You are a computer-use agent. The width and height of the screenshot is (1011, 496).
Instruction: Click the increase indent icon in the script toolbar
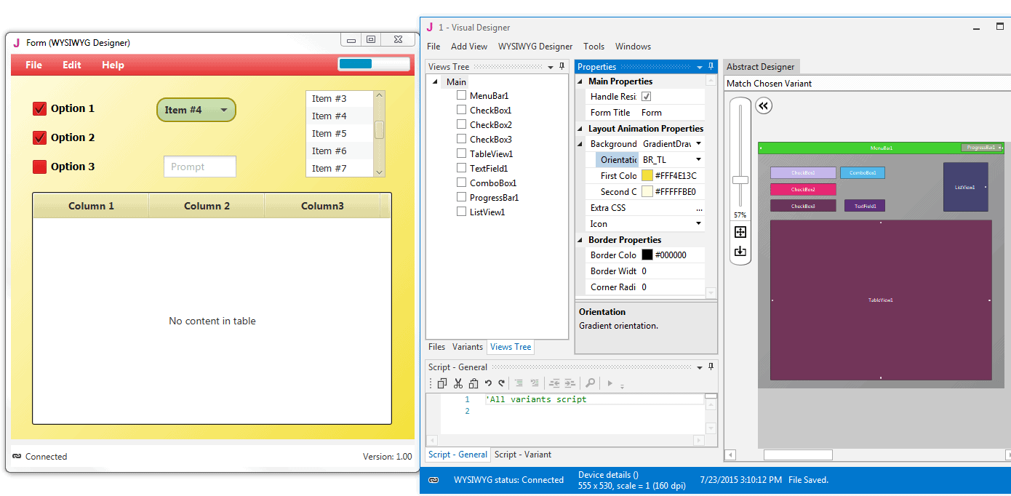coord(570,383)
